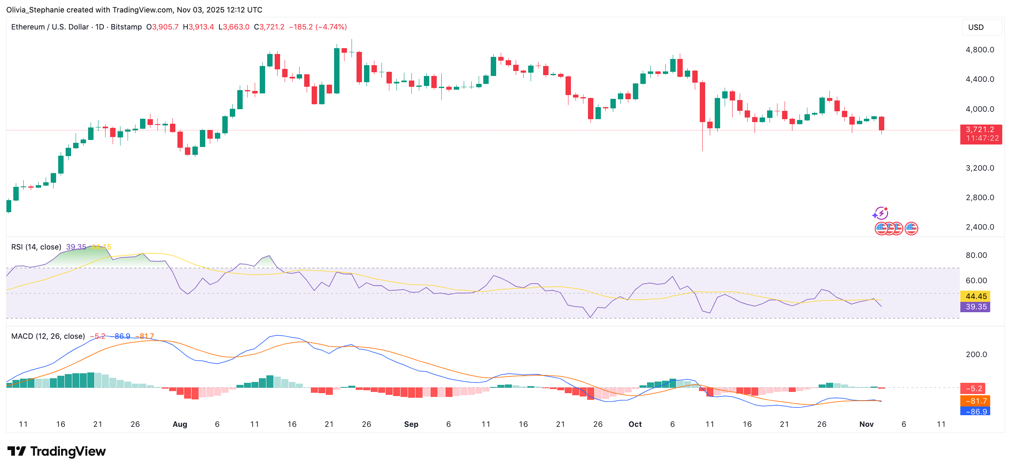Viewport: 1011px width, 470px height.
Task: Click the 4,800.0 price scale label
Action: [x=980, y=50]
